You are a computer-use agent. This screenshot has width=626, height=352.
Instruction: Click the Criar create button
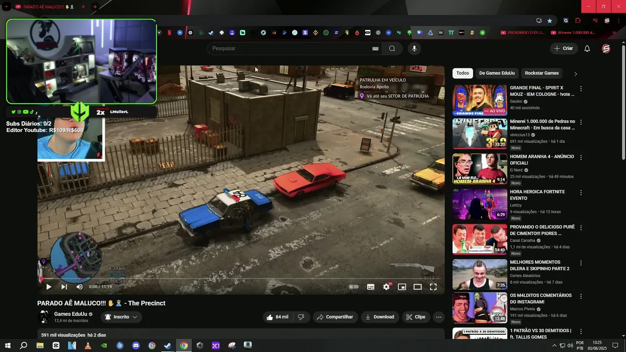563,48
